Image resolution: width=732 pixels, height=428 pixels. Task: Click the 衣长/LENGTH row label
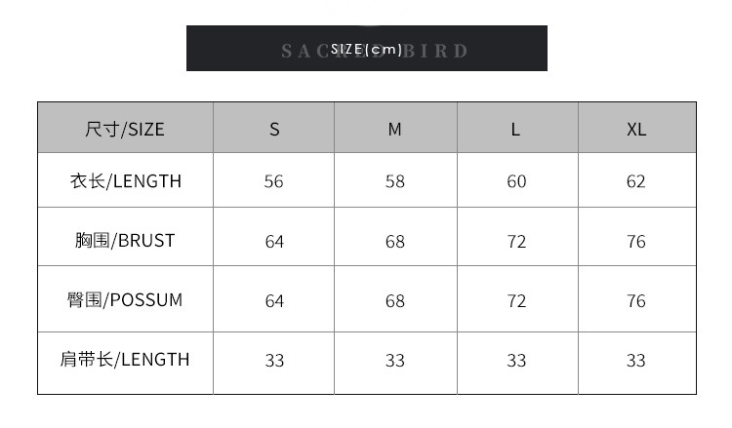(x=125, y=181)
